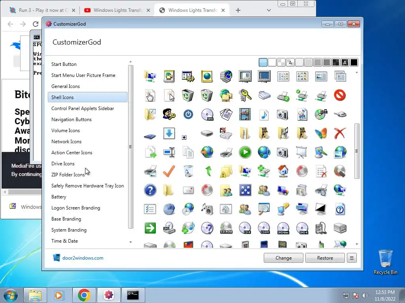The height and width of the screenshot is (303, 405).
Task: Click the Restore button
Action: pyautogui.click(x=325, y=258)
